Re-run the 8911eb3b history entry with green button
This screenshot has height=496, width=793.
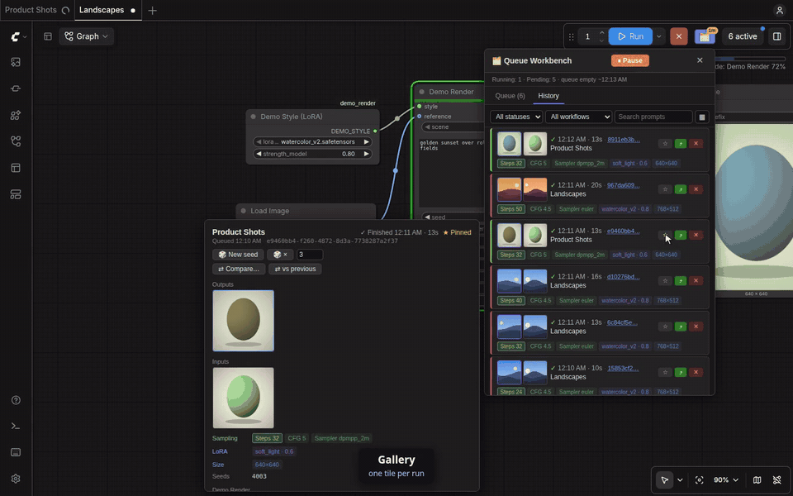pyautogui.click(x=680, y=144)
